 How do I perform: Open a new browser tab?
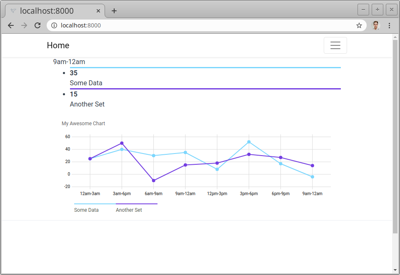pos(114,10)
